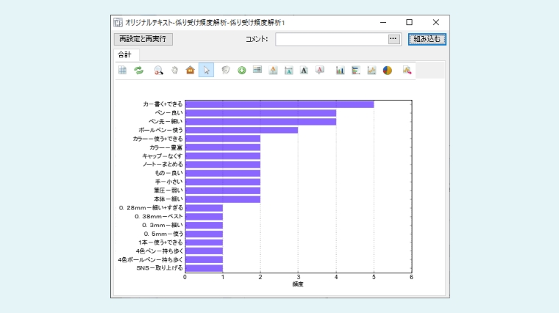Click the 組み込む button
This screenshot has height=313, width=559.
pos(427,39)
